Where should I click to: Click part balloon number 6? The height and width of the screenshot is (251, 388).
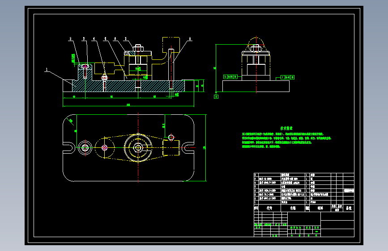pyautogui.click(x=115, y=39)
